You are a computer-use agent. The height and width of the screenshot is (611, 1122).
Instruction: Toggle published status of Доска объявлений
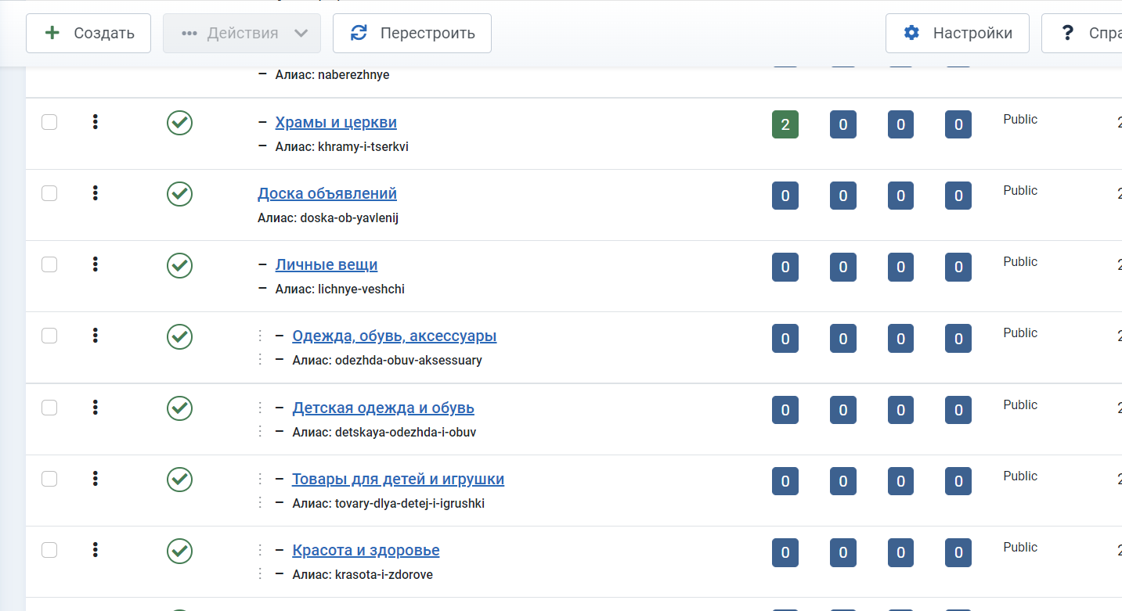(179, 194)
